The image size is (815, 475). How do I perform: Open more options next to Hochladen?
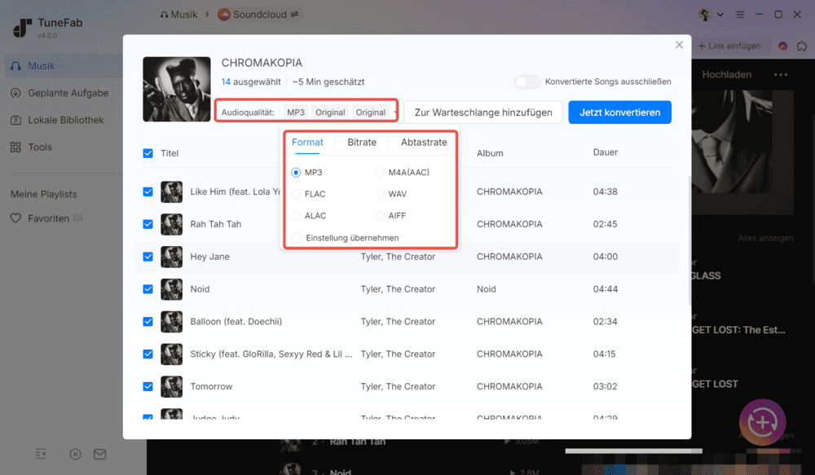[780, 73]
